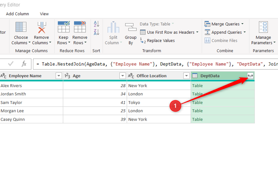Open the Table link in Alex Rivers row
The image size is (278, 179).
tap(197, 86)
